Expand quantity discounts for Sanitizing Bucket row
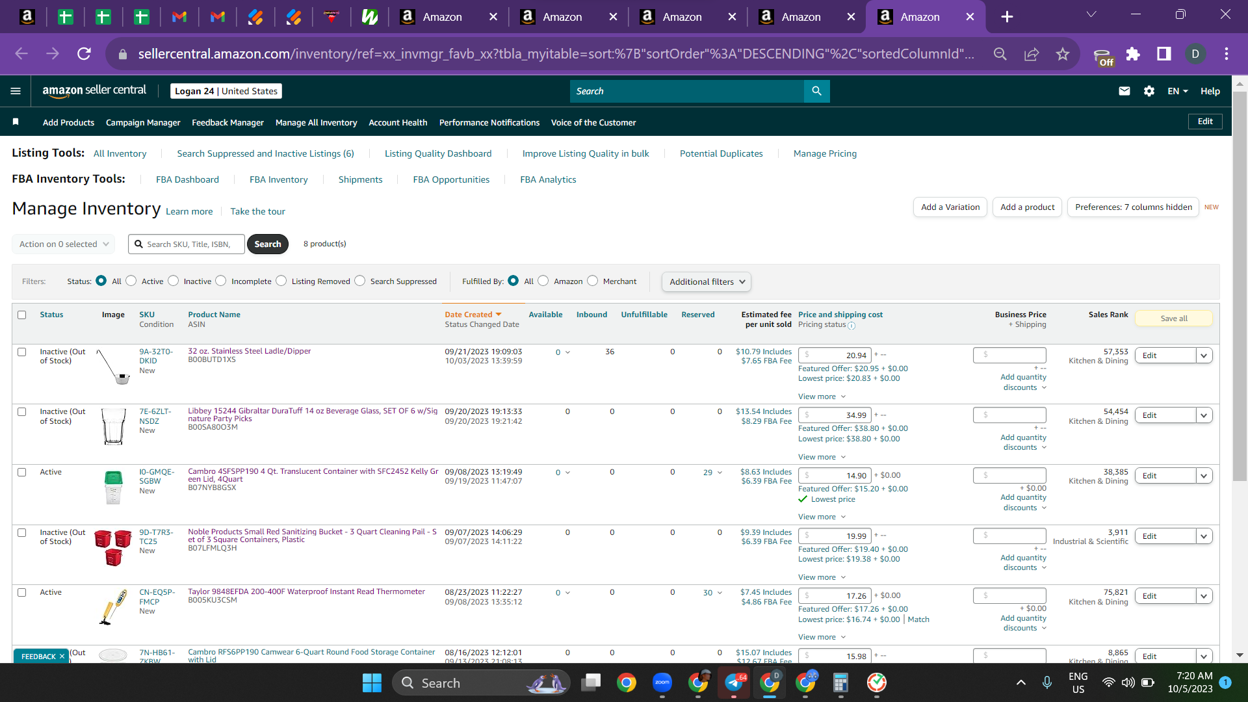Viewport: 1248px width, 702px height. [x=1024, y=563]
